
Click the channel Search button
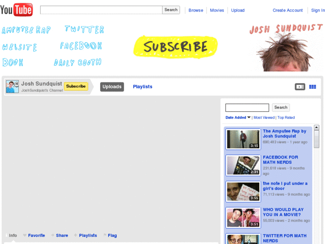pyautogui.click(x=281, y=107)
